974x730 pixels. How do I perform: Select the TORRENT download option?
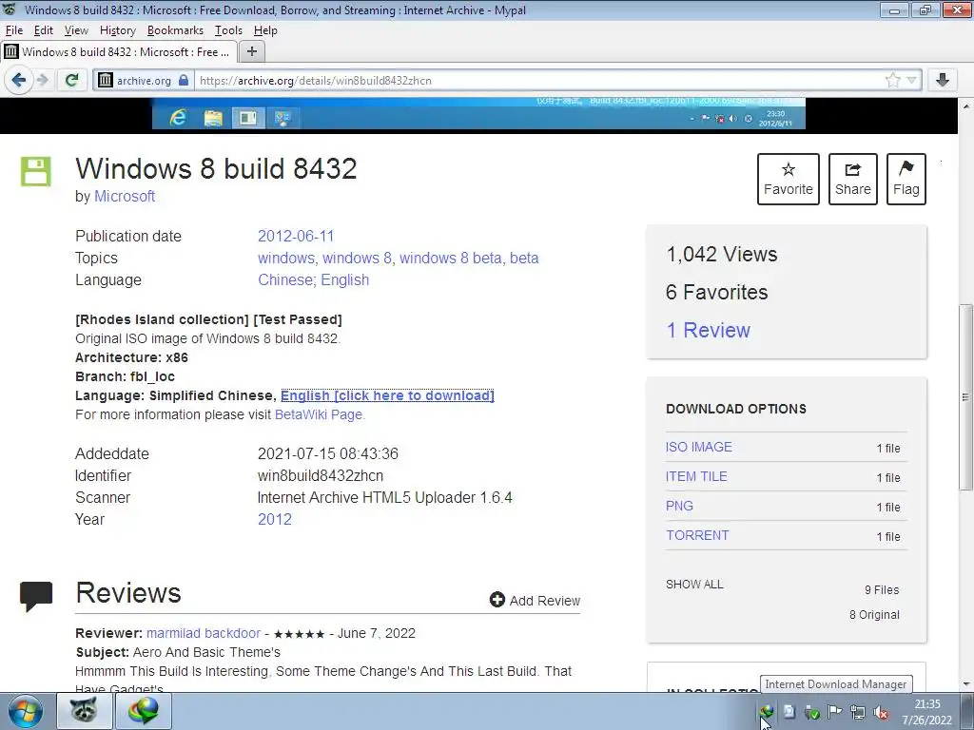pos(697,535)
